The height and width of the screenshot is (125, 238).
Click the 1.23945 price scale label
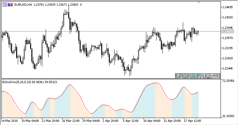228,28
